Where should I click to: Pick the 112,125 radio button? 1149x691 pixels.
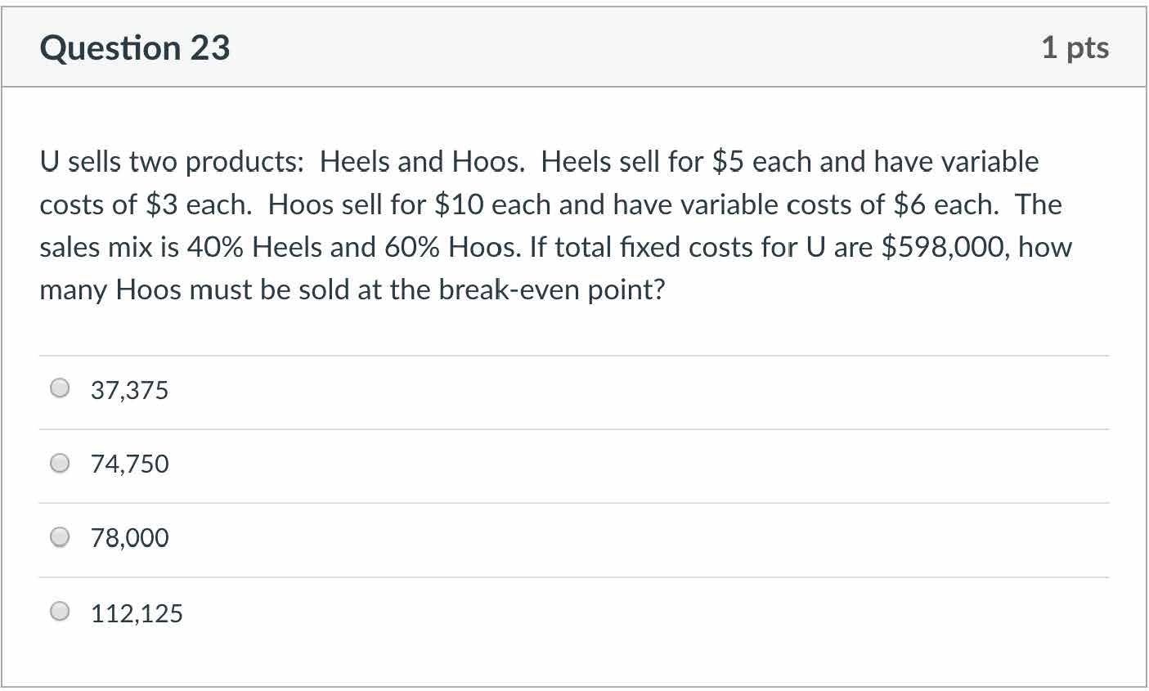click(60, 612)
